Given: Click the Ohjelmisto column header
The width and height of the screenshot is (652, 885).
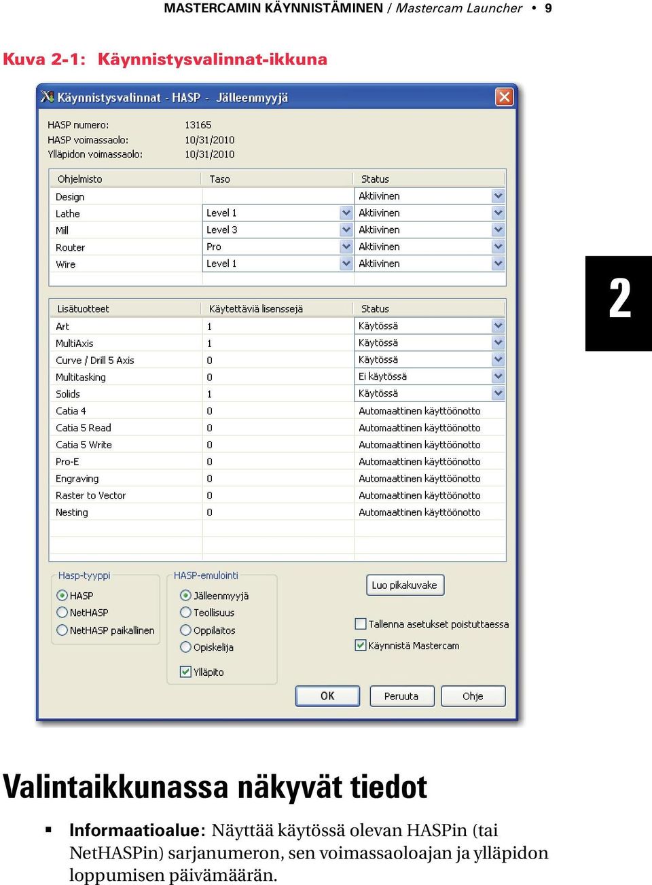Looking at the screenshot, I should tap(126, 179).
